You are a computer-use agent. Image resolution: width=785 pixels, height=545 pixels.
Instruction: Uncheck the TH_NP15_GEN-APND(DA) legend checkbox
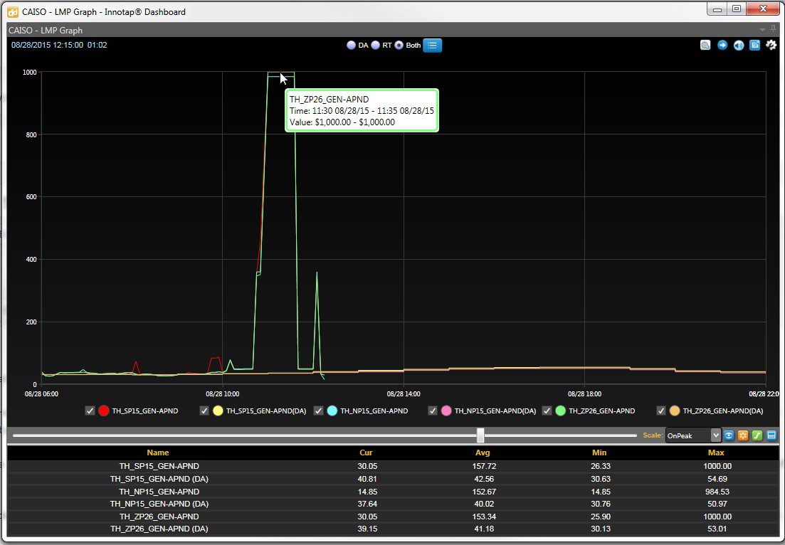(x=433, y=411)
